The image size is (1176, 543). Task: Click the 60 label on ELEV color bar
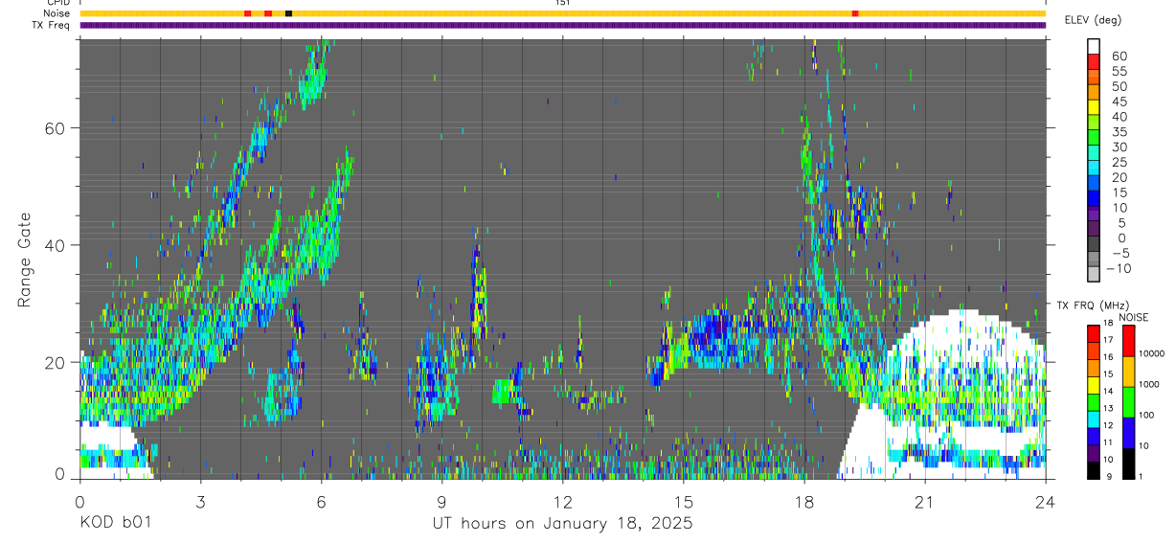[1119, 56]
